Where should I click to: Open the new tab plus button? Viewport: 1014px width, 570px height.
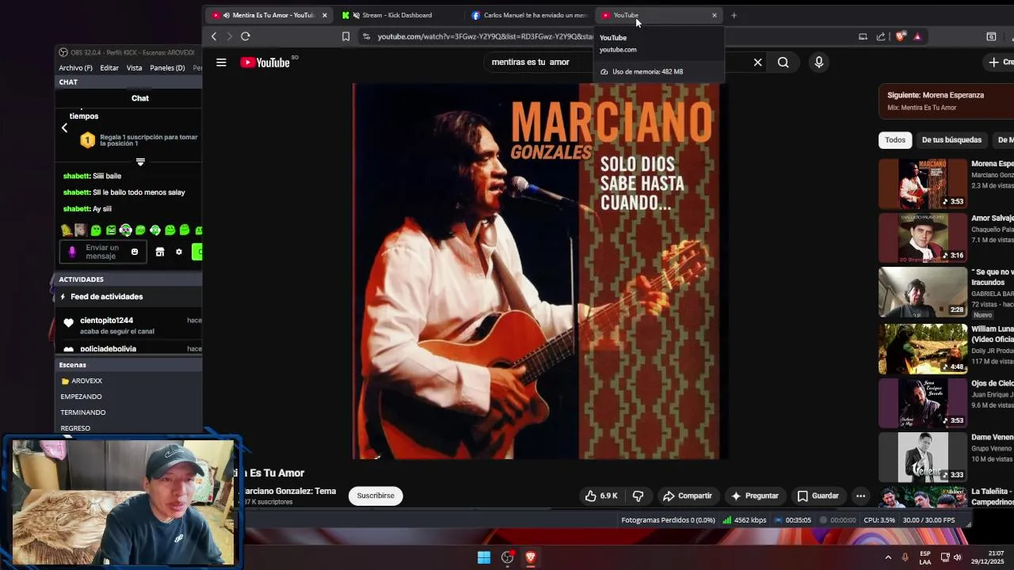point(734,15)
